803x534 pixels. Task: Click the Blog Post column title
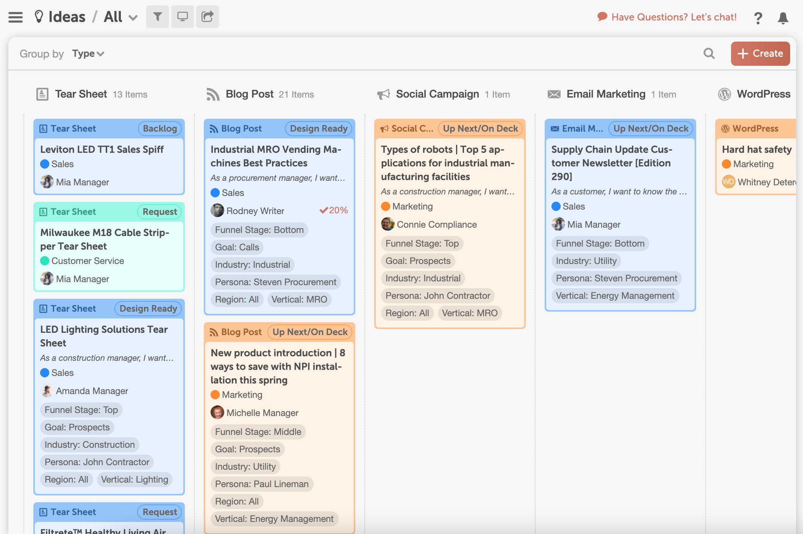pos(250,94)
